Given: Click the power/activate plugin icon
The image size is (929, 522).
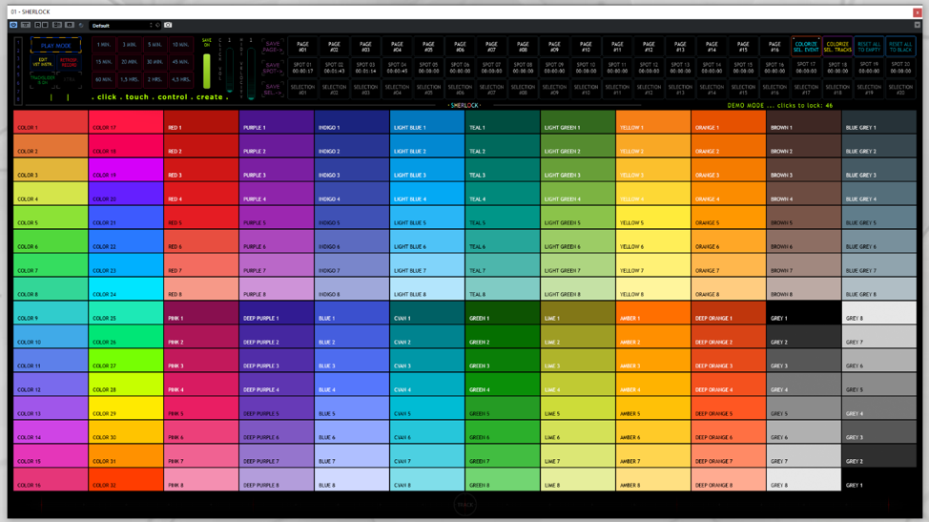Looking at the screenshot, I should [13, 25].
